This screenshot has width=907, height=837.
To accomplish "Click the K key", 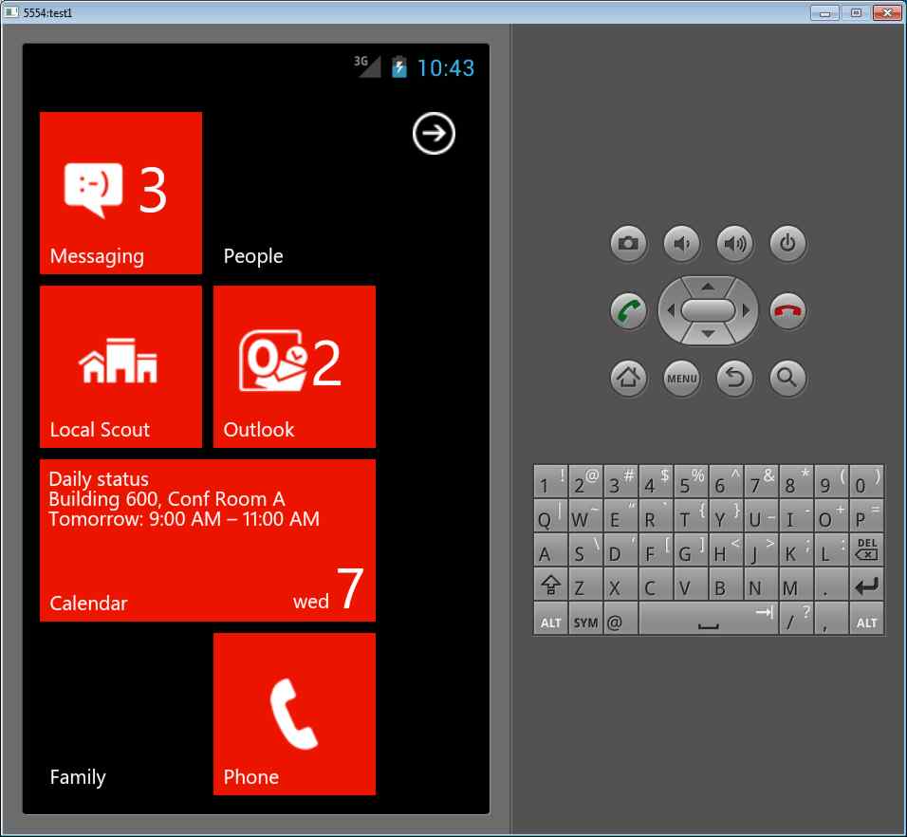I will click(x=797, y=549).
